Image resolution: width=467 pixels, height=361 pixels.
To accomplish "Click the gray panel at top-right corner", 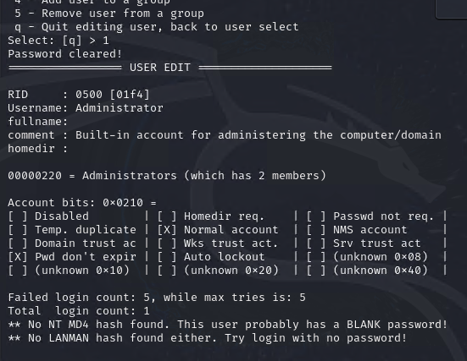I will (451, 9).
